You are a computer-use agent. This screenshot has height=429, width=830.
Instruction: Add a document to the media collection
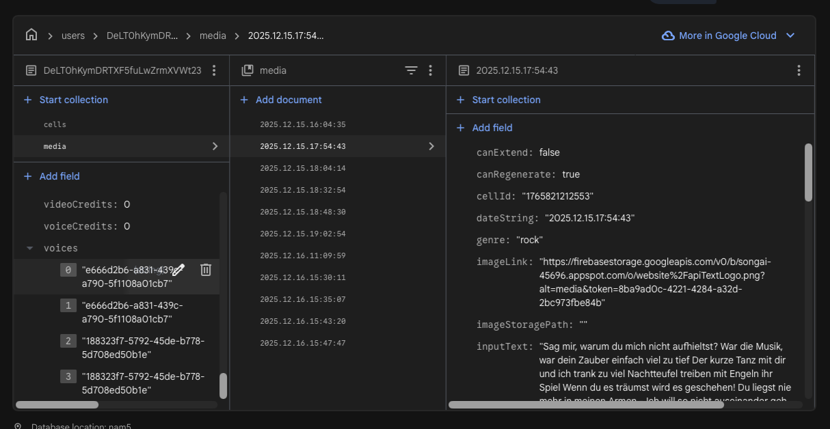(x=281, y=100)
